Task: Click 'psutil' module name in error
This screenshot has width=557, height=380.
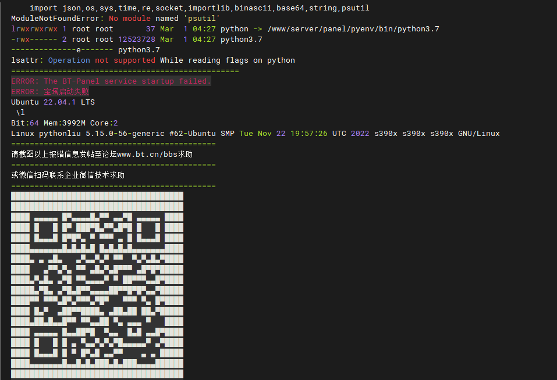Action: pos(202,19)
